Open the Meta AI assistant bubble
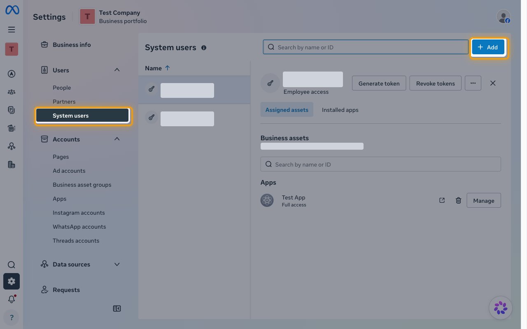The width and height of the screenshot is (527, 329). coord(501,308)
